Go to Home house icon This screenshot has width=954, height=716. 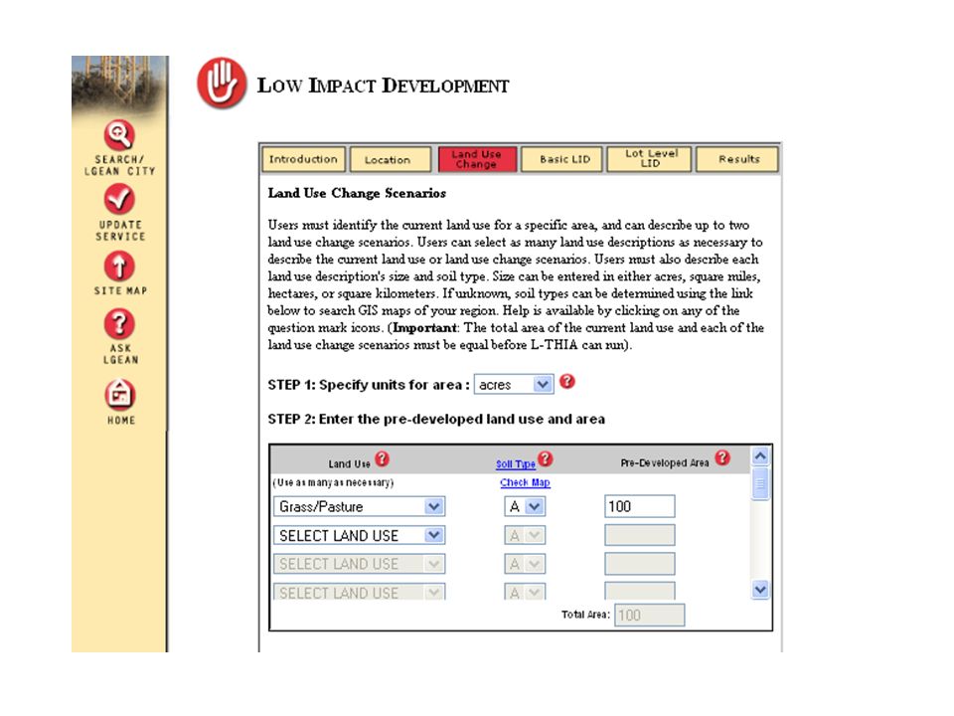point(120,395)
